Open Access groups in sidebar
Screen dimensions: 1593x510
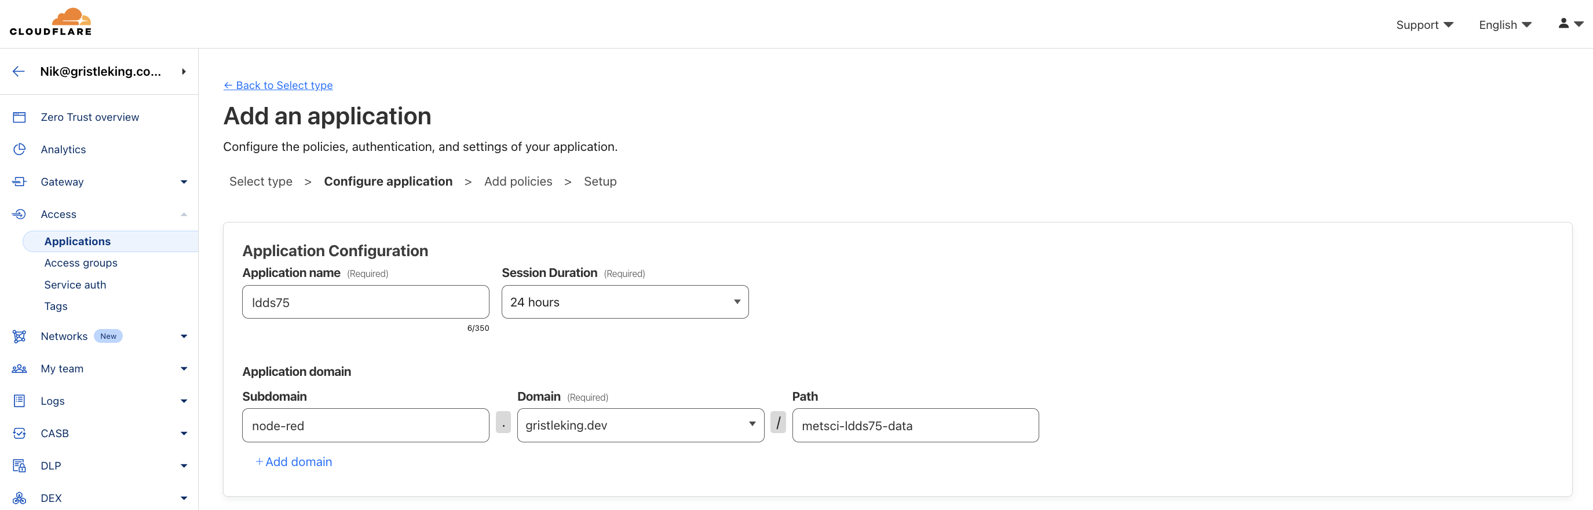81,263
